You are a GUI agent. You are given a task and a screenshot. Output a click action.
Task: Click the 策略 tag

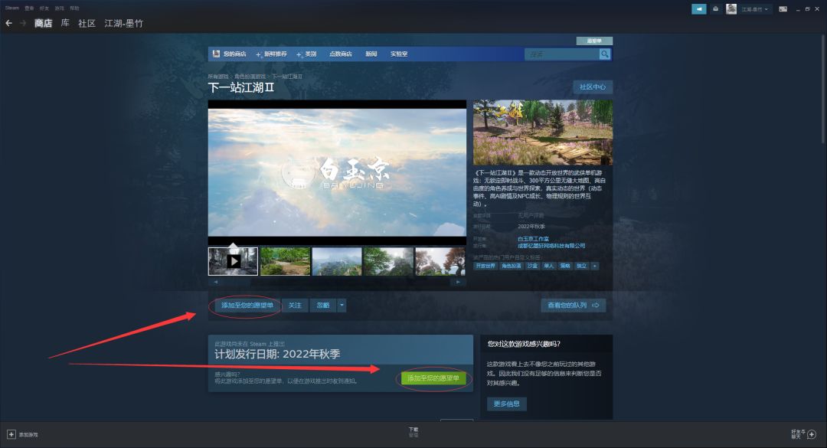click(565, 266)
